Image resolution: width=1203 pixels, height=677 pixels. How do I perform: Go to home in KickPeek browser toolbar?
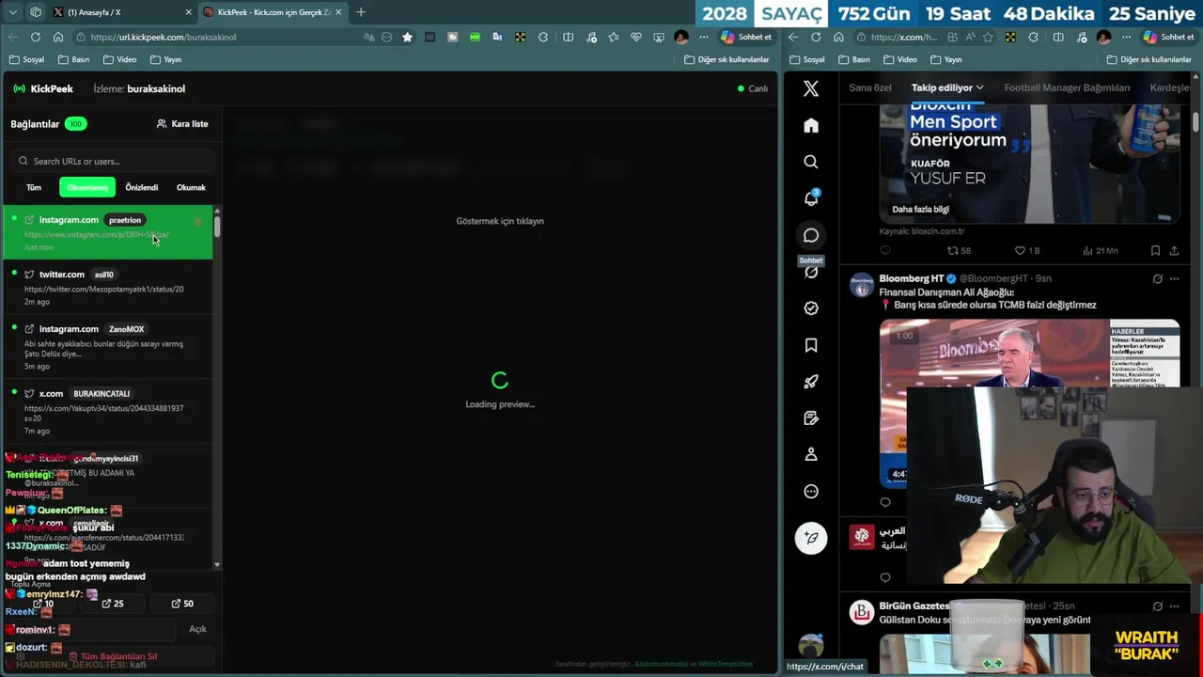57,37
